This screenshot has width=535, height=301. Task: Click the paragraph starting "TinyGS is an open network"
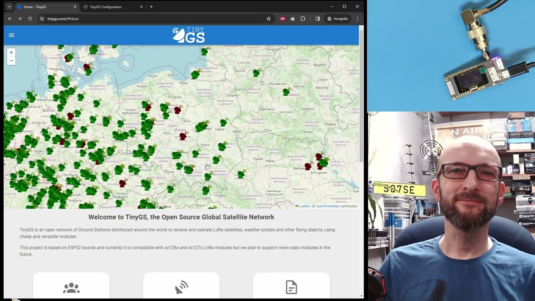(x=178, y=233)
